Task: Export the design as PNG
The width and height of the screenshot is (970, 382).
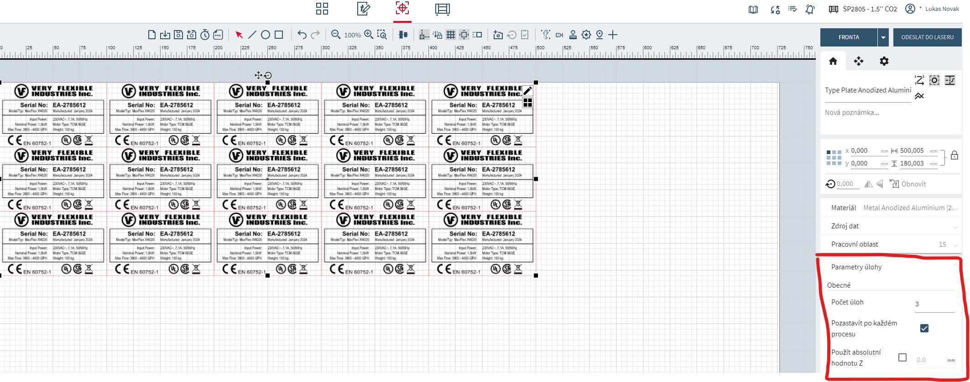Action: (218, 35)
